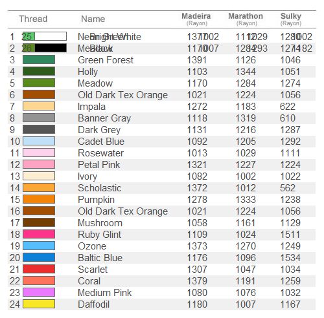This screenshot has height=318, width=324.
Task: Click the Green Forest color swatch
Action: (39, 59)
